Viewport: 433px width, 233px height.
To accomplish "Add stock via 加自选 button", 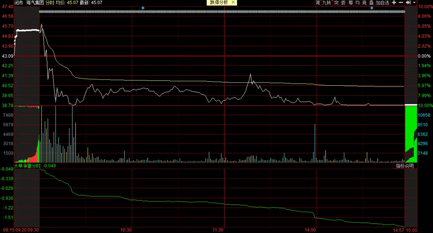I will (382, 3).
